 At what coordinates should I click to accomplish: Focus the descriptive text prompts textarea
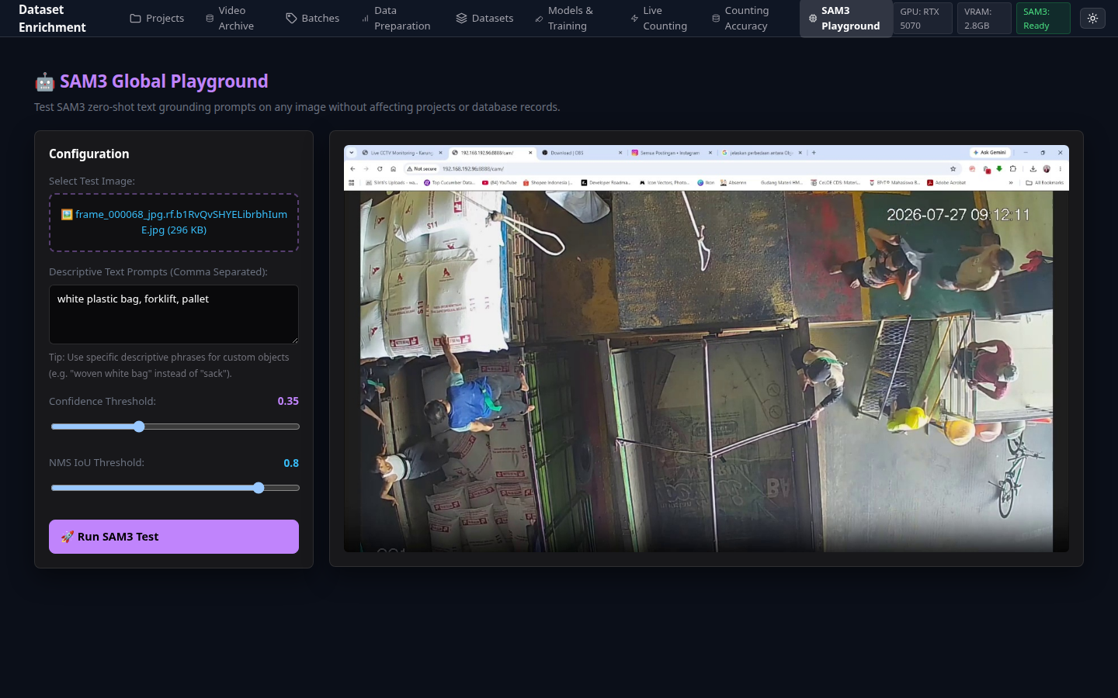(174, 314)
